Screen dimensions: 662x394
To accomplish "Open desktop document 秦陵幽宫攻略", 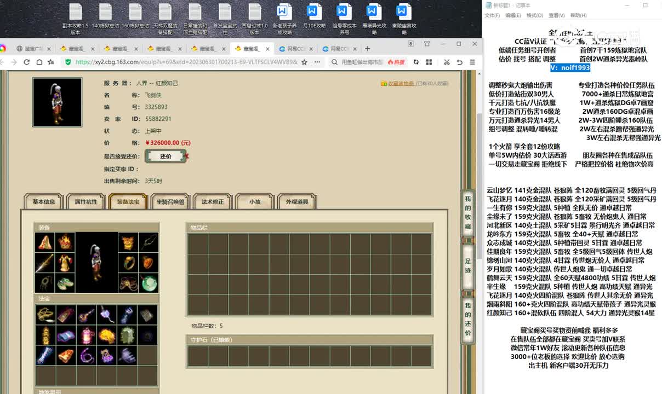I will tap(404, 19).
